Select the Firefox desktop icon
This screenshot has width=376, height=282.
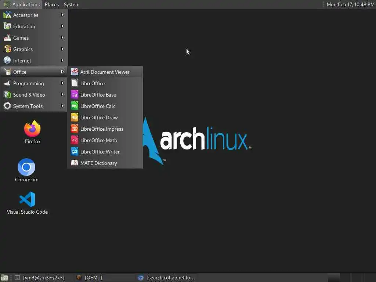(33, 132)
